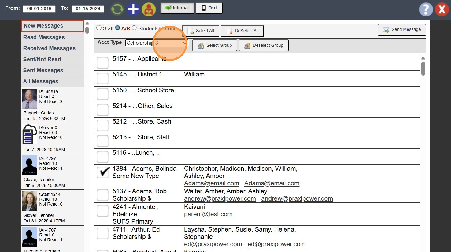Click the orange person reading icon
Screen dimensions: 451x252
click(x=149, y=9)
